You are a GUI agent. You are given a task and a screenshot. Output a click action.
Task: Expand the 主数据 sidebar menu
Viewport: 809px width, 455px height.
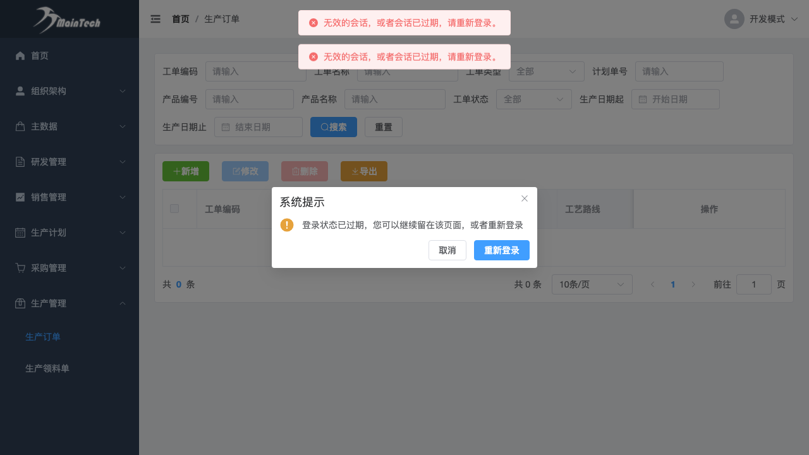point(70,126)
